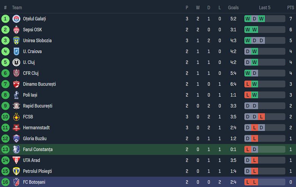Screen dimensions: 296x187
Task: Sort standings by Goals column header
Action: (233, 8)
